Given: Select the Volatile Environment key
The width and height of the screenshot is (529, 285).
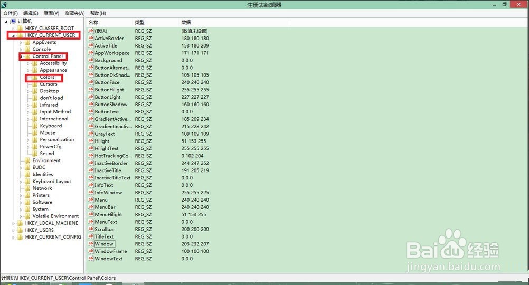Looking at the screenshot, I should pyautogui.click(x=55, y=216).
